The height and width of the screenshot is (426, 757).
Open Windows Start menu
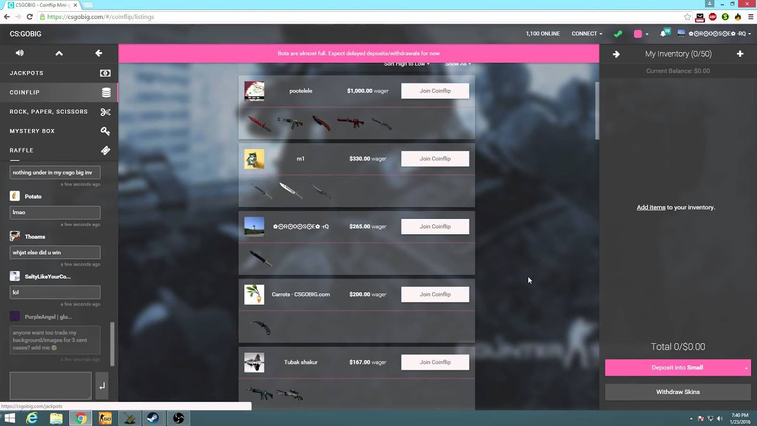(x=9, y=418)
